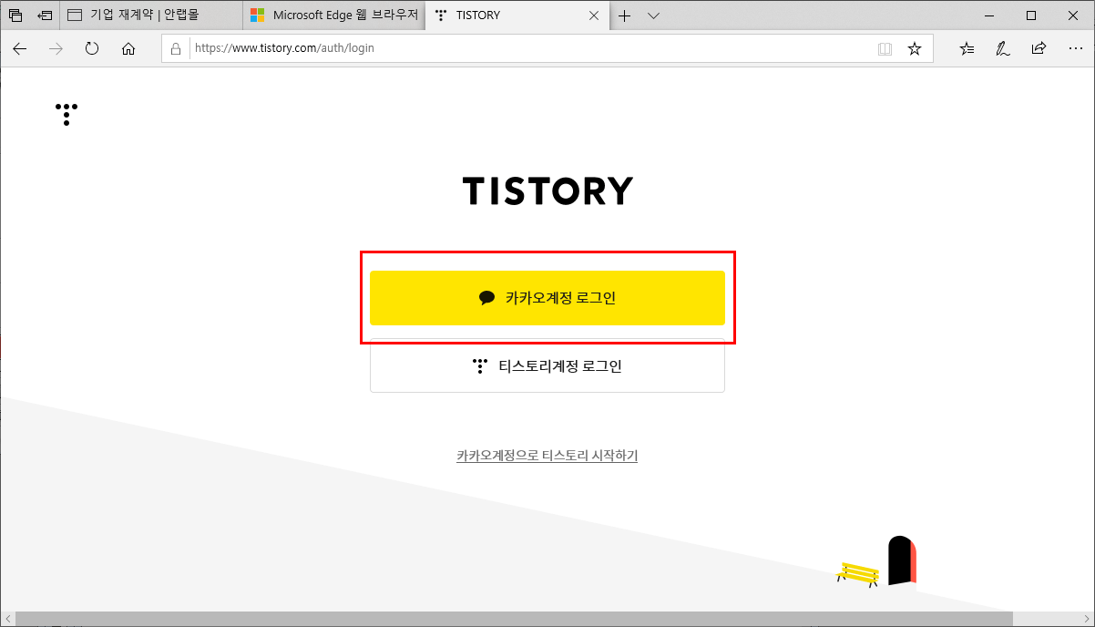Viewport: 1095px width, 627px height.
Task: Click 티스토리계정 로그인 button
Action: point(547,366)
